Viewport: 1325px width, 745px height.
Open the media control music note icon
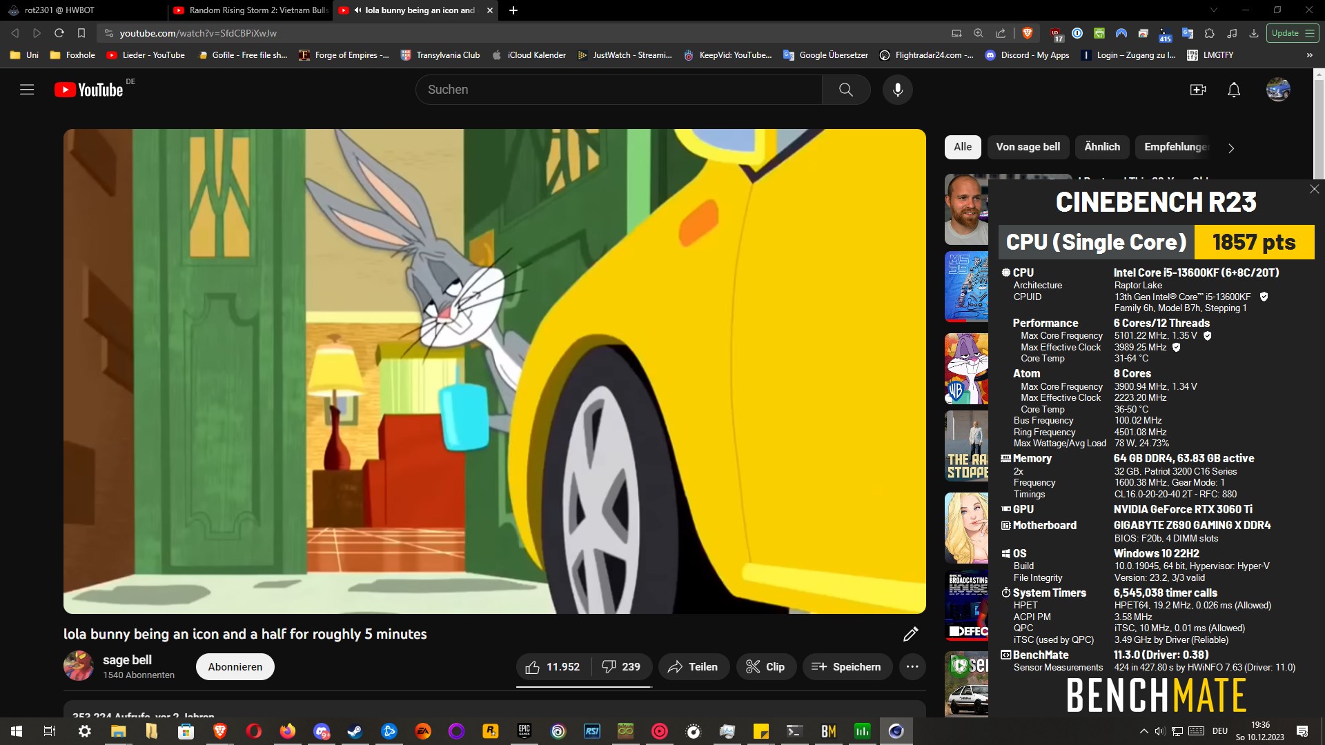click(1232, 33)
